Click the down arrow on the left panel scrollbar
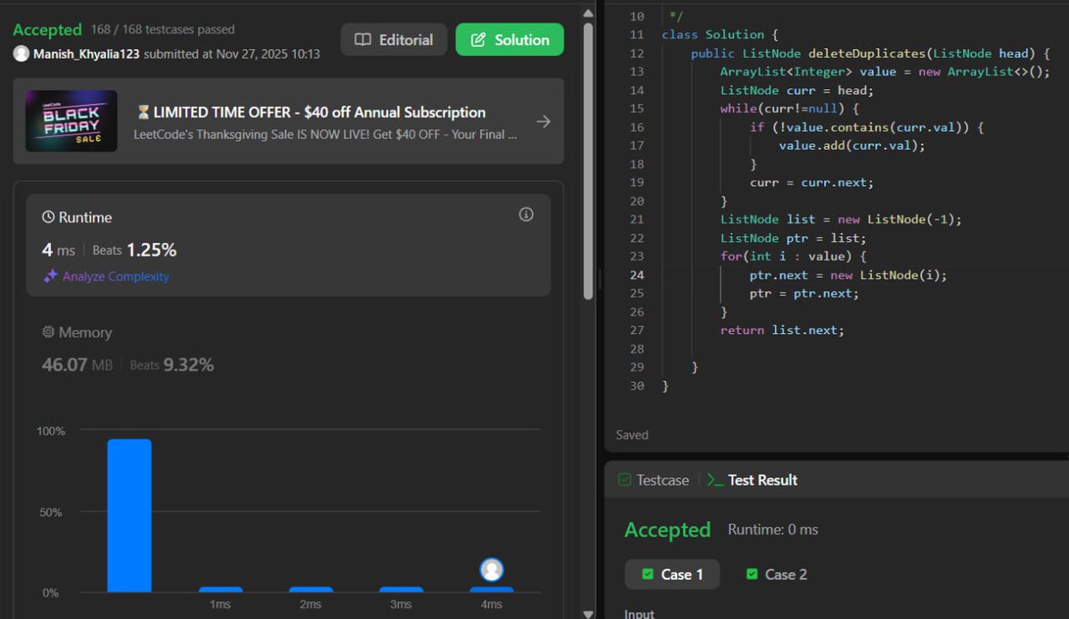 point(588,612)
